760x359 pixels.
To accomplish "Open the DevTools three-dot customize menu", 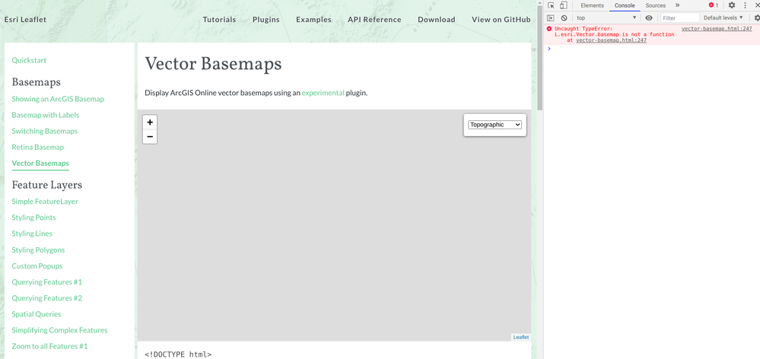I will pos(745,5).
